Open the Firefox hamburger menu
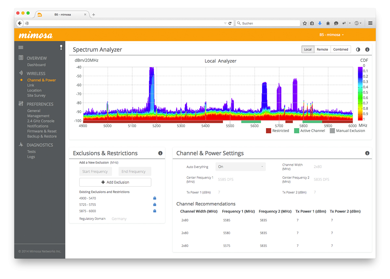Viewport: 390px width, 279px height. (x=370, y=23)
